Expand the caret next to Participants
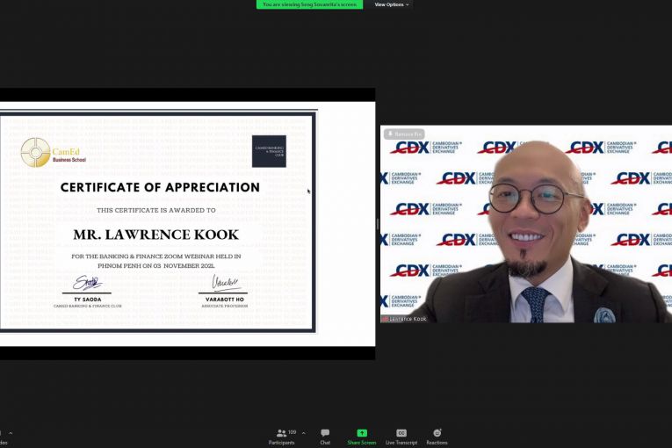The height and width of the screenshot is (448, 672). click(x=303, y=433)
